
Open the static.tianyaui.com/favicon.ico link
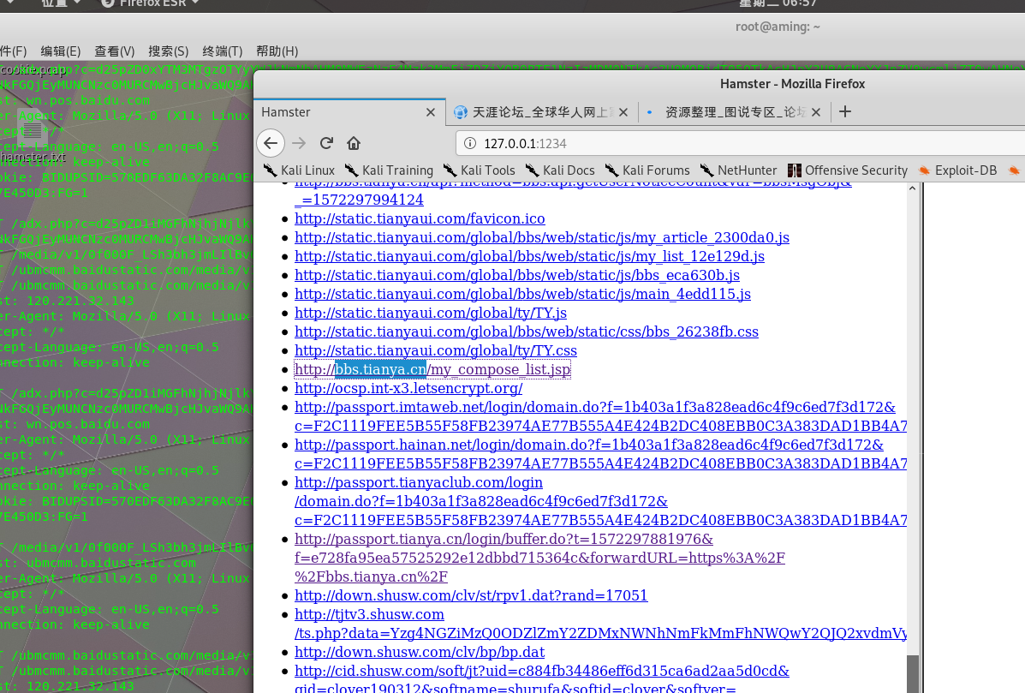pyautogui.click(x=420, y=218)
